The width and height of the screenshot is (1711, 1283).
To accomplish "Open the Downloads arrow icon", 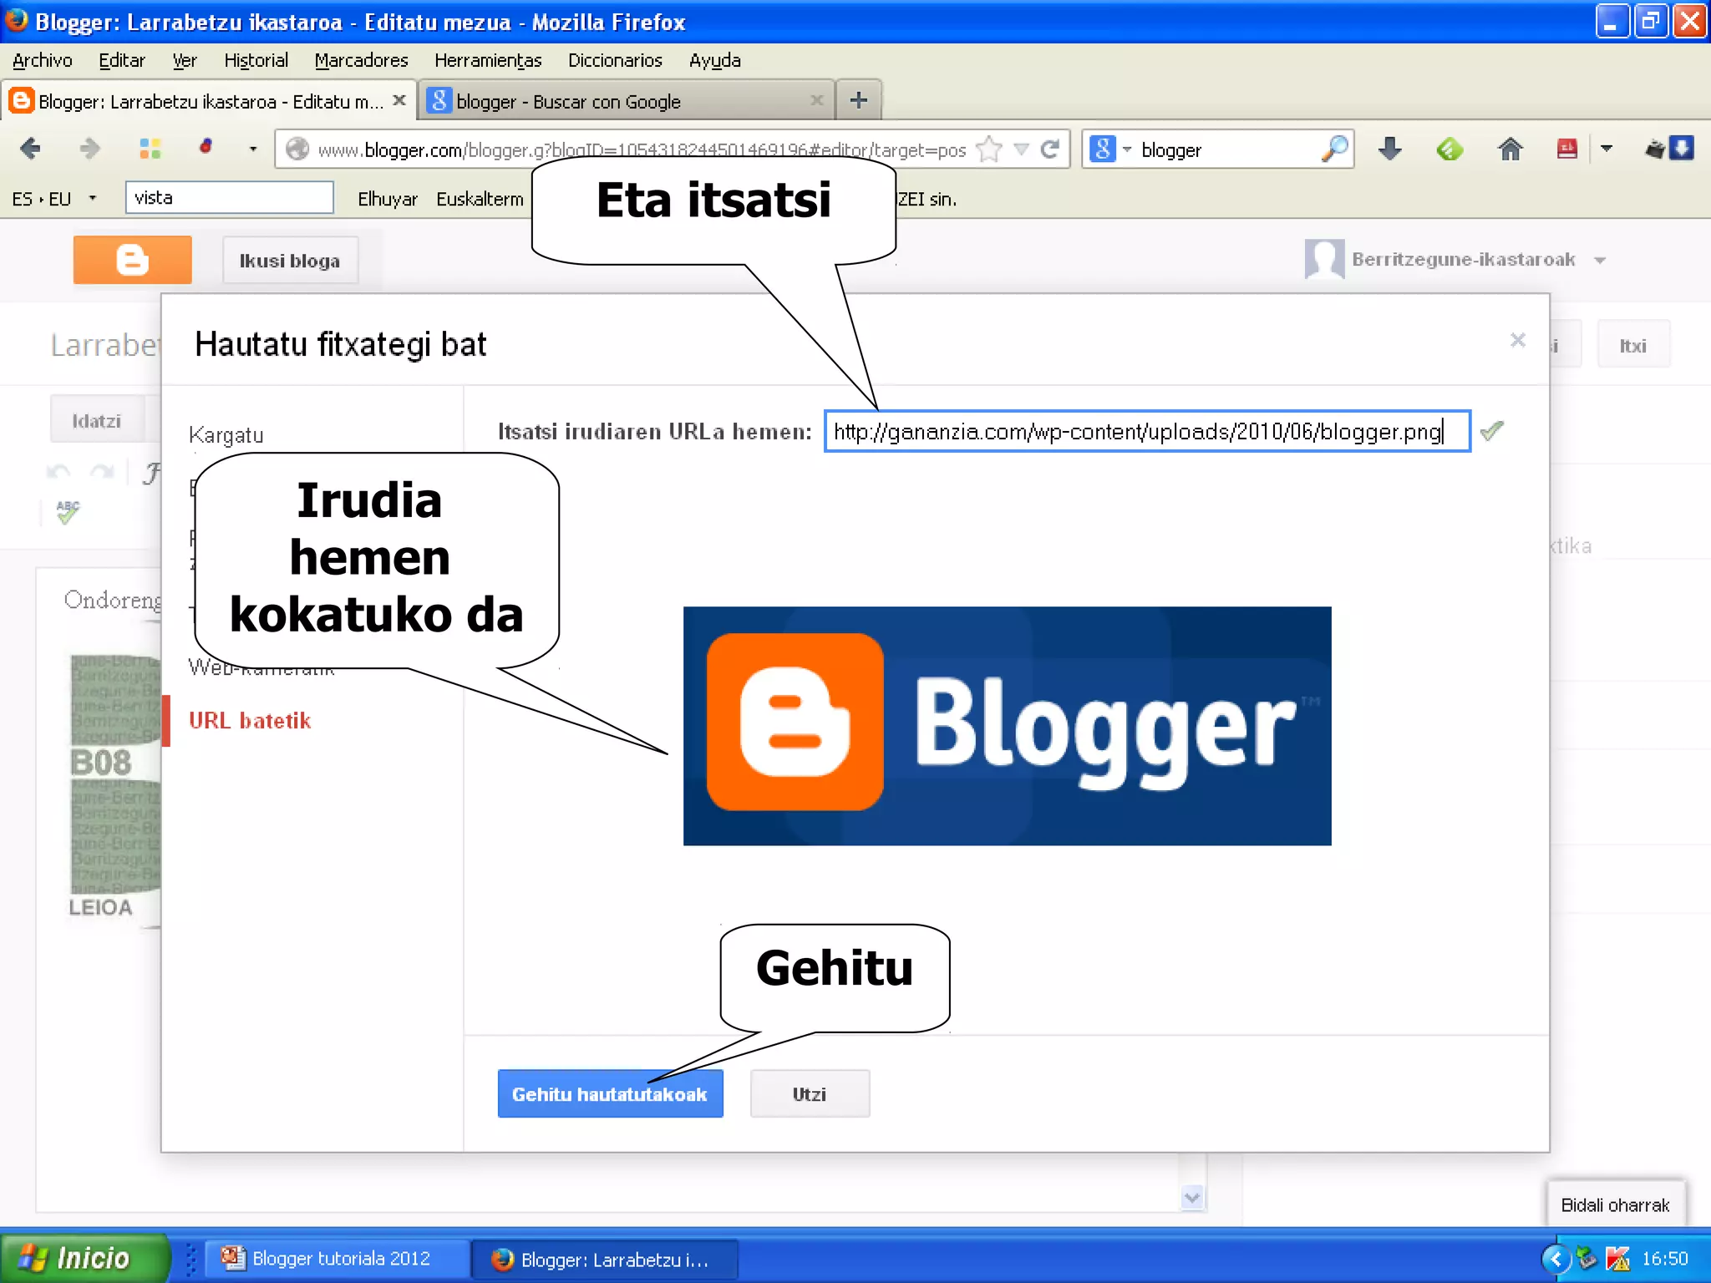I will 1390,150.
